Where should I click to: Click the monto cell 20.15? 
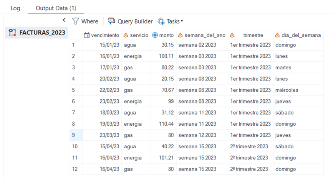tap(164, 79)
